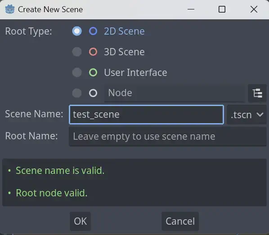Viewport: 269px width, 235px height.
Task: Click the Cancel button
Action: (180, 221)
